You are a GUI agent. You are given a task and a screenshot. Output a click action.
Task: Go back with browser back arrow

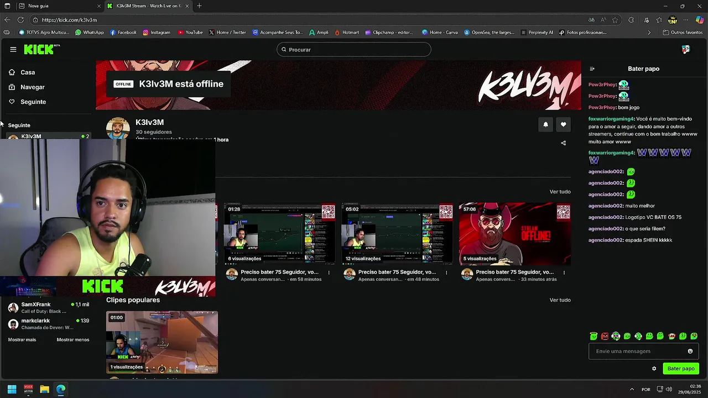click(x=7, y=20)
